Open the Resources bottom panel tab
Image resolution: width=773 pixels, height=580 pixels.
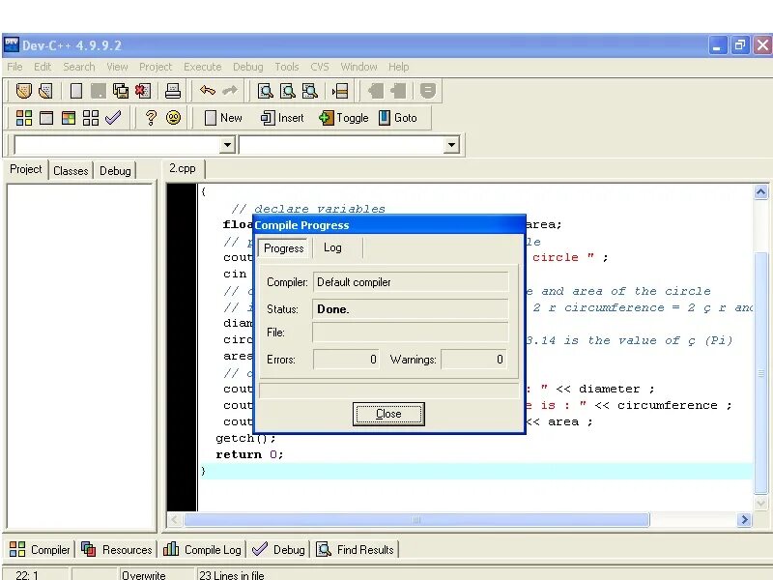tap(116, 549)
